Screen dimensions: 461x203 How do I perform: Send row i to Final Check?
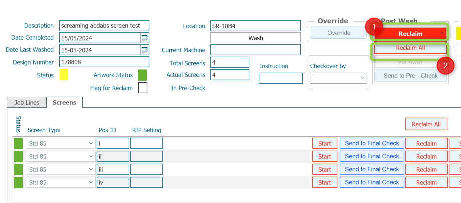point(372,143)
